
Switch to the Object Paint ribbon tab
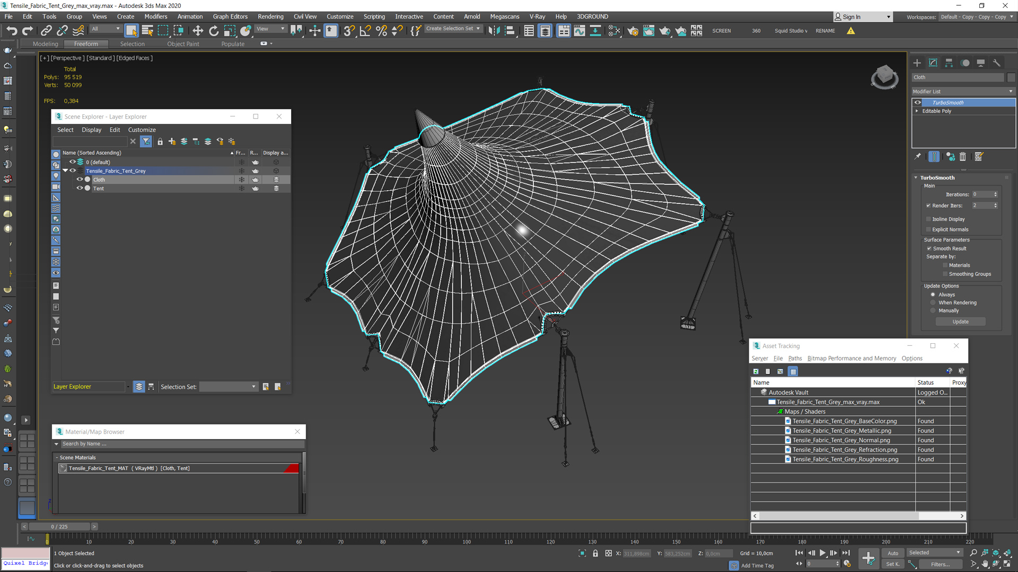183,44
